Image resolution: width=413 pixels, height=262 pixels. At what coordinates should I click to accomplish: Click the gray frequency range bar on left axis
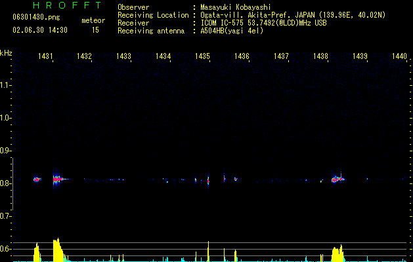click(x=12, y=184)
